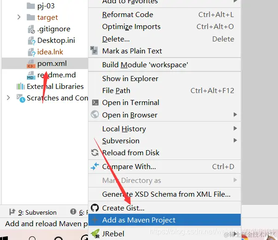Click the .gitignore file icon
This screenshot has height=240, width=278.
point(31,29)
